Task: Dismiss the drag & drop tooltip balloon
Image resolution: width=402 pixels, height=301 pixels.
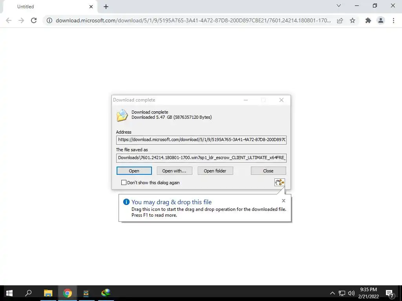Action: coord(283,201)
